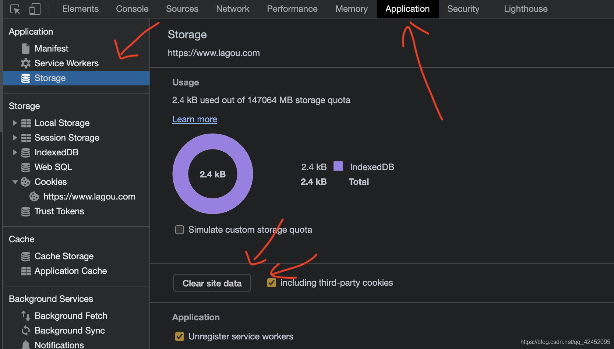Image resolution: width=614 pixels, height=349 pixels.
Task: Click the purple usage donut chart
Action: pyautogui.click(x=213, y=174)
